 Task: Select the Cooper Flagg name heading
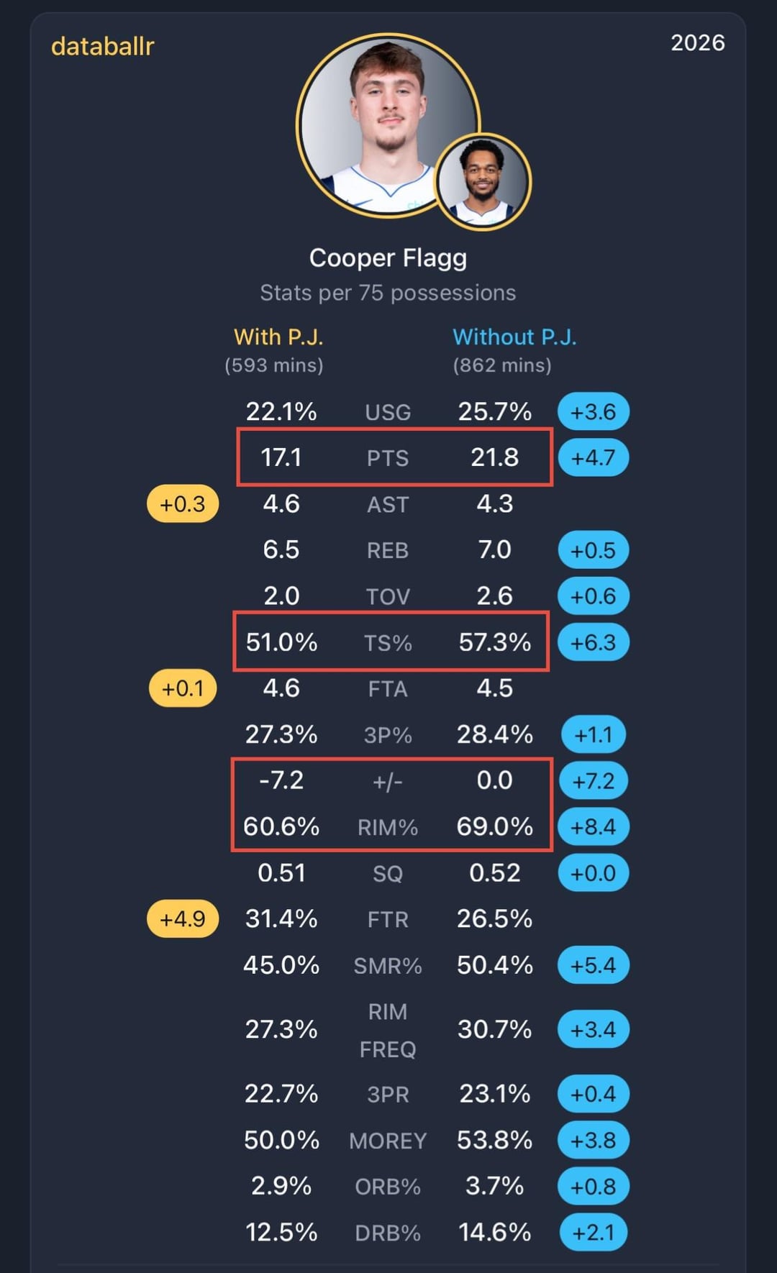pos(388,257)
